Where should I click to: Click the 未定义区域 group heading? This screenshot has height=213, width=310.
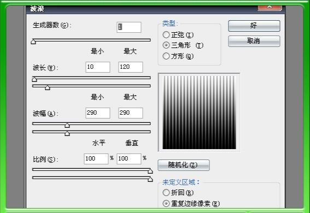pos(181,182)
